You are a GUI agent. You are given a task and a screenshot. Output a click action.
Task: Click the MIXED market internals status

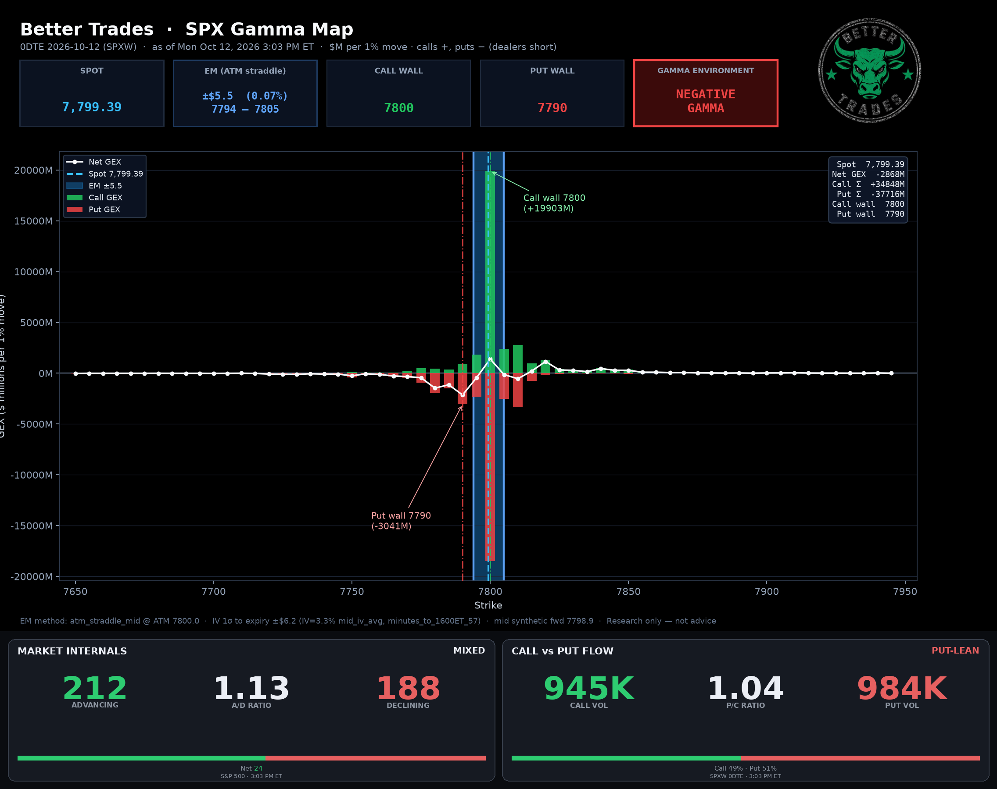469,650
